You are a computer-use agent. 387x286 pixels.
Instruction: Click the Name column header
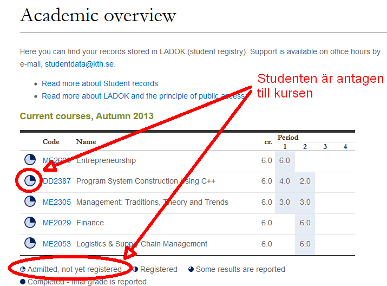pyautogui.click(x=86, y=141)
